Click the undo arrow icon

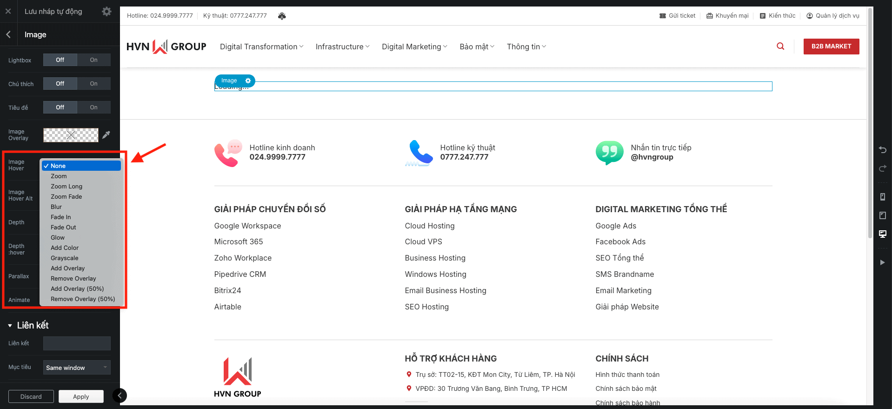click(882, 150)
